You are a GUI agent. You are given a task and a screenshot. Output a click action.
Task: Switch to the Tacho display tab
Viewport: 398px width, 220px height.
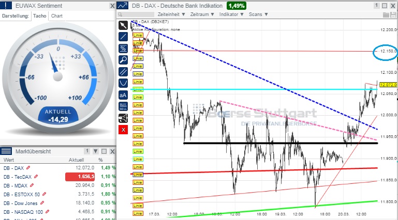40,16
